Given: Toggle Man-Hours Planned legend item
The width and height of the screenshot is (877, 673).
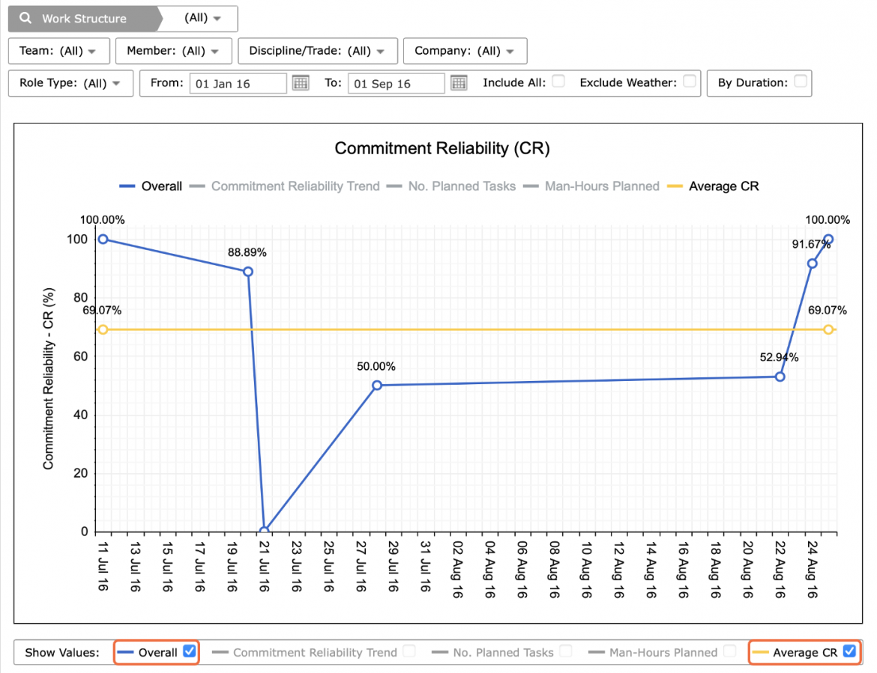Looking at the screenshot, I should (591, 186).
